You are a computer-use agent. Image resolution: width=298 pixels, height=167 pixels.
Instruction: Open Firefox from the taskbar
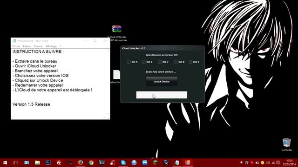80,162
